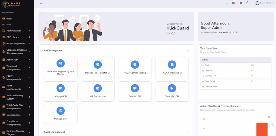Click the My Overdue Test row label
The width and height of the screenshot is (276, 136).
tap(209, 76)
